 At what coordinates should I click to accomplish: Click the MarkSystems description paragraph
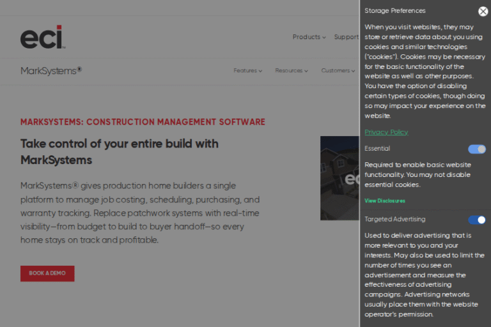tap(141, 213)
